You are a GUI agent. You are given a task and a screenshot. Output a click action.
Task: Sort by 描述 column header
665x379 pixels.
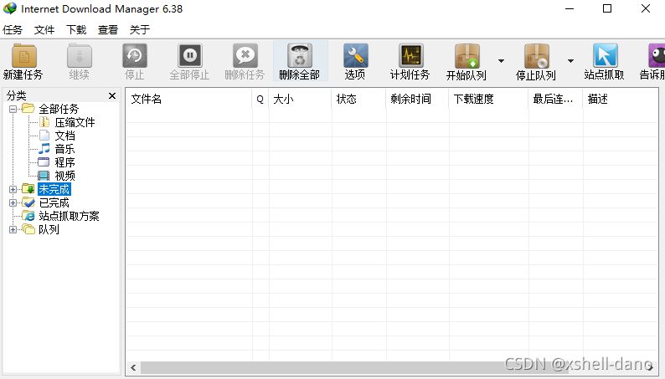(621, 99)
